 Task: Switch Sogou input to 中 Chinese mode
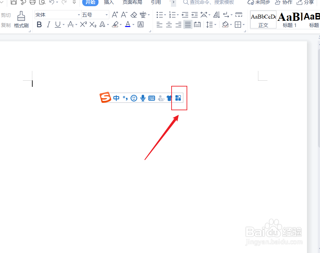click(x=116, y=98)
